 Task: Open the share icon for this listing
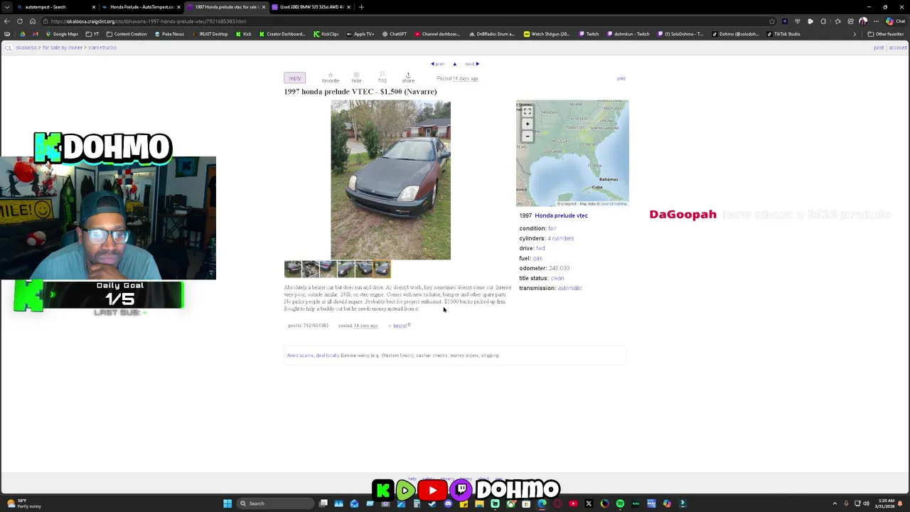(408, 78)
